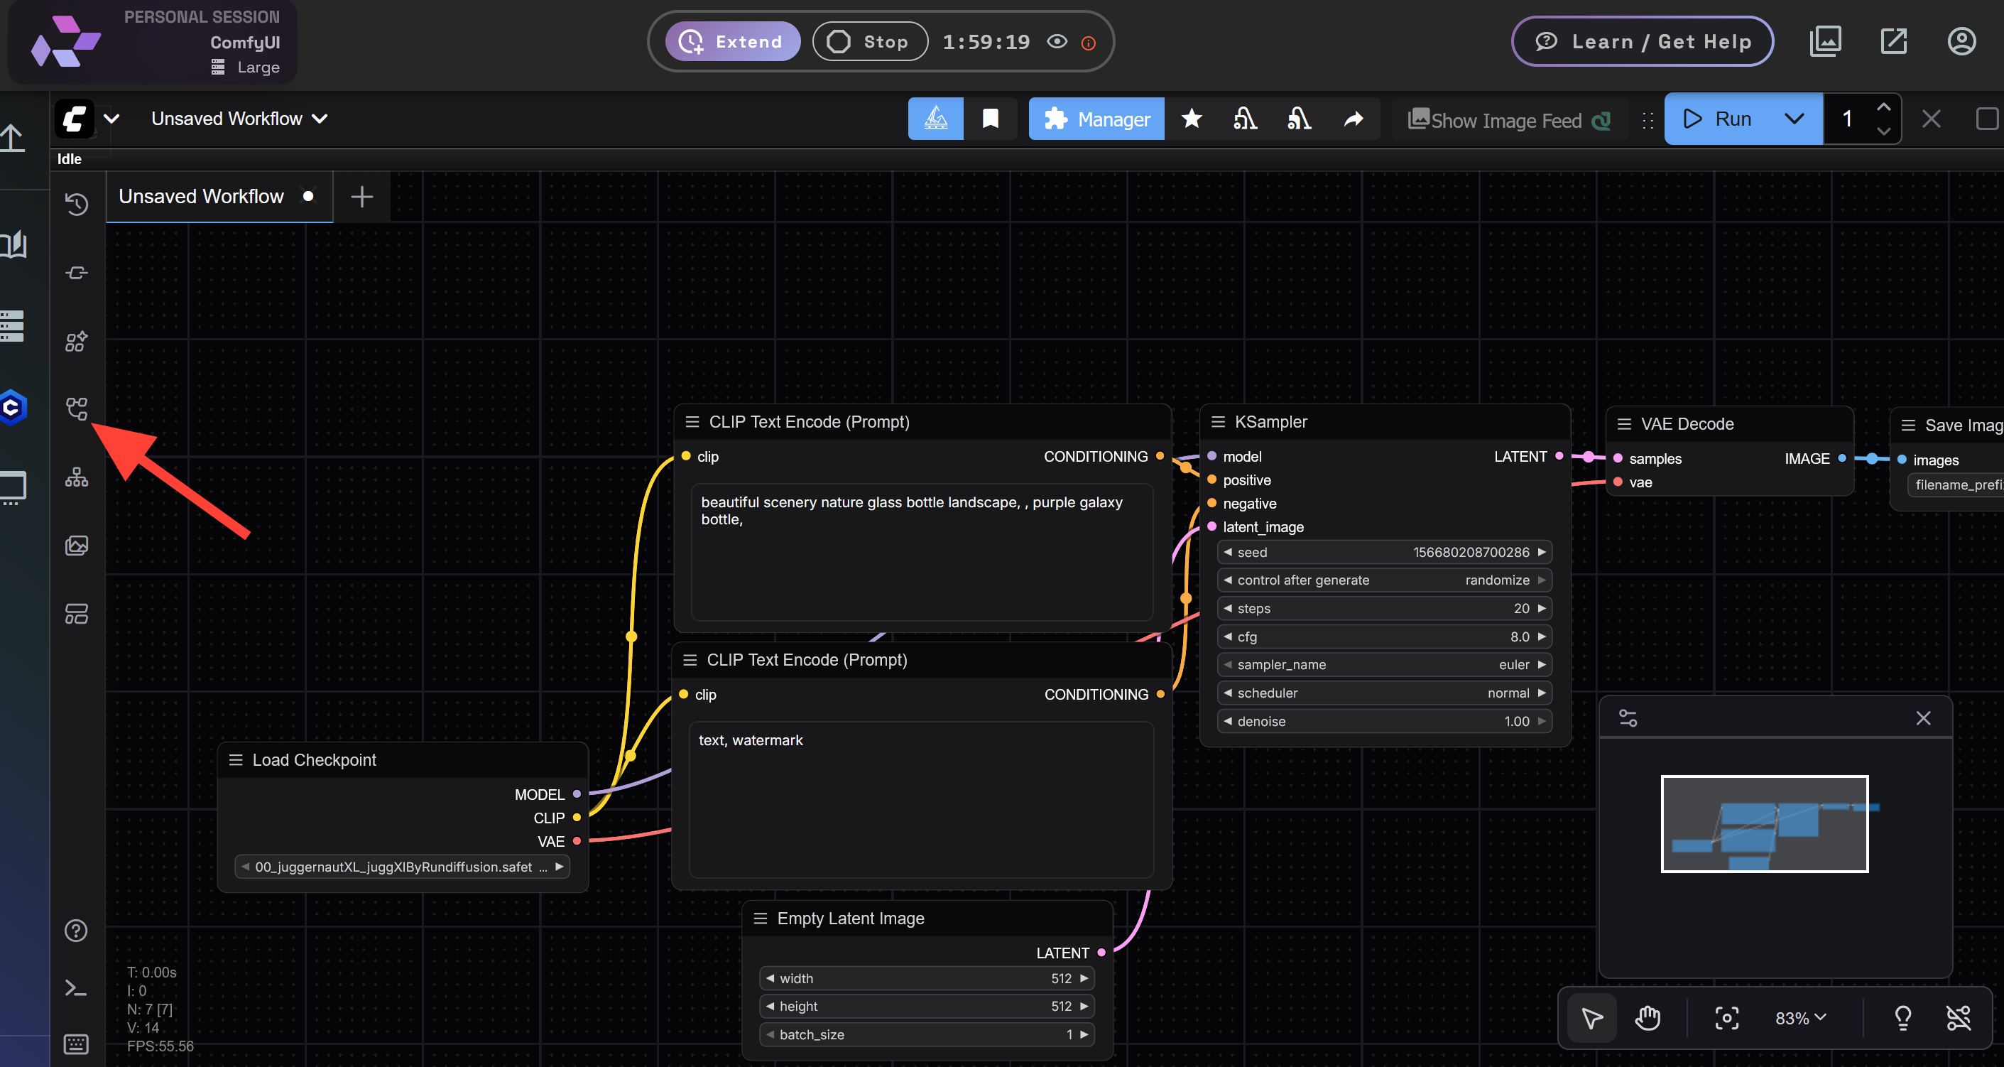Viewport: 2004px width, 1067px height.
Task: Click the share workflow arrow icon
Action: tap(1353, 119)
